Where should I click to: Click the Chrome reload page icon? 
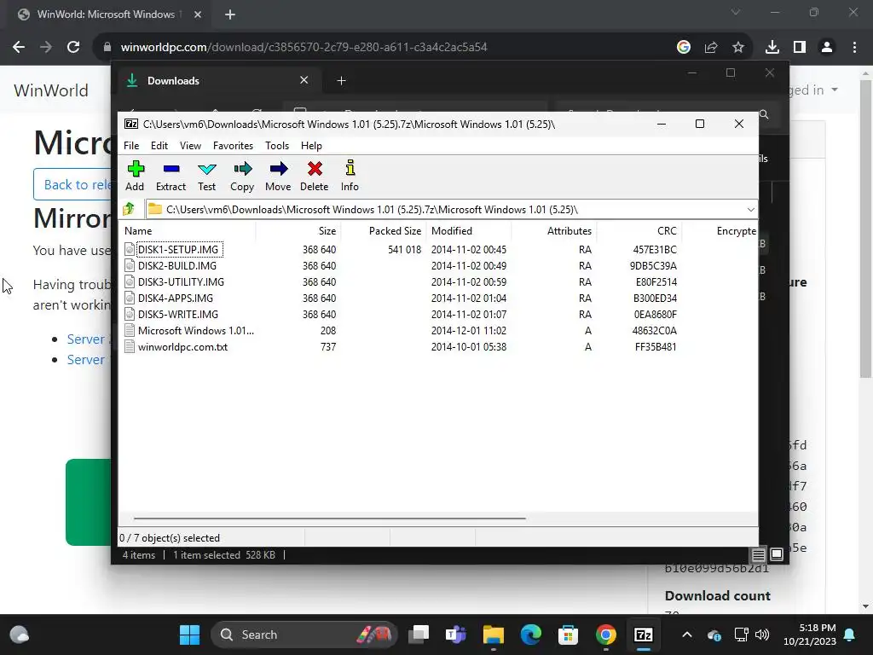[x=73, y=48]
